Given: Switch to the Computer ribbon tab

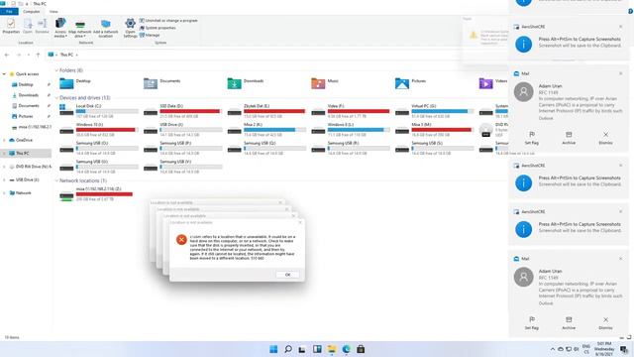Looking at the screenshot, I should 31,11.
